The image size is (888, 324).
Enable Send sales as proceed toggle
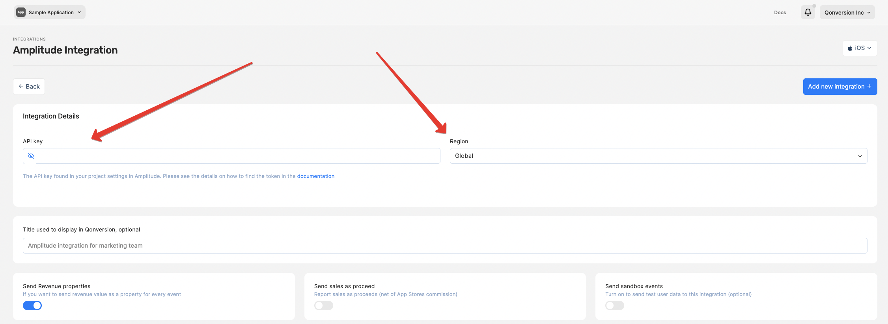(x=324, y=305)
